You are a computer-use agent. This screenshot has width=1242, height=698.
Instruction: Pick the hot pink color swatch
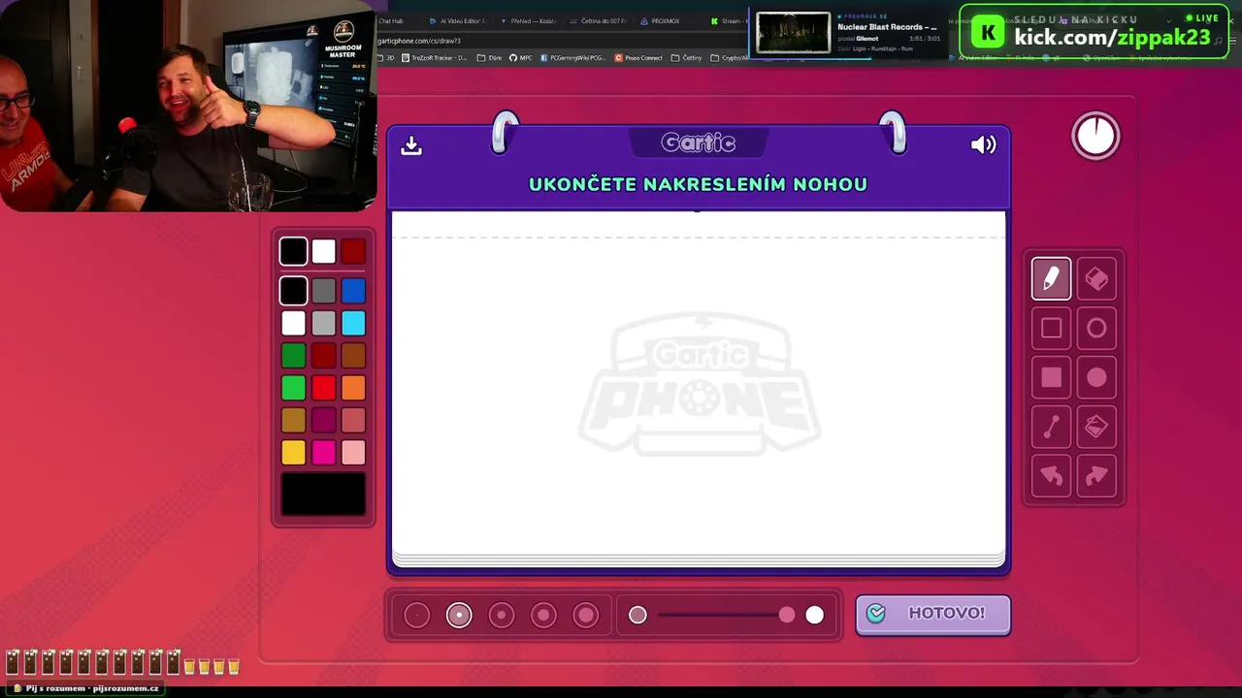point(323,452)
